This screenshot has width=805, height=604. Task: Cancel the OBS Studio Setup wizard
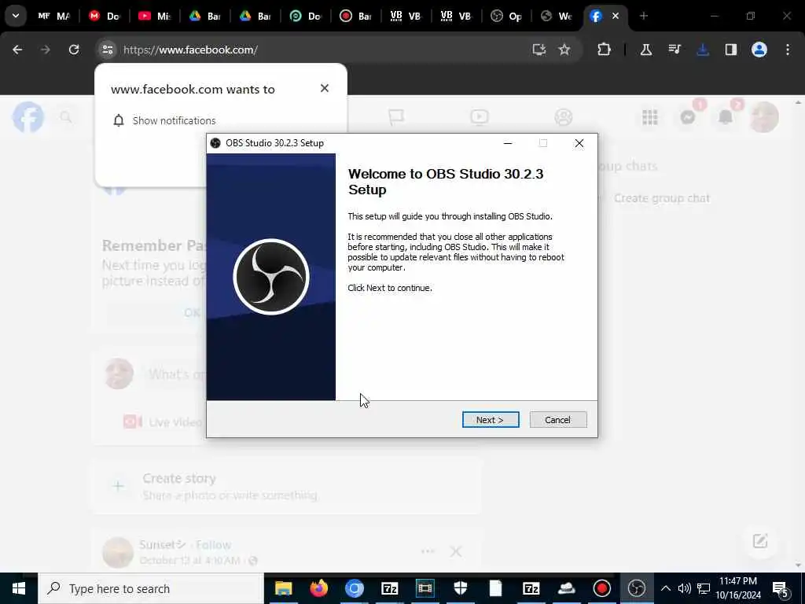tap(558, 420)
